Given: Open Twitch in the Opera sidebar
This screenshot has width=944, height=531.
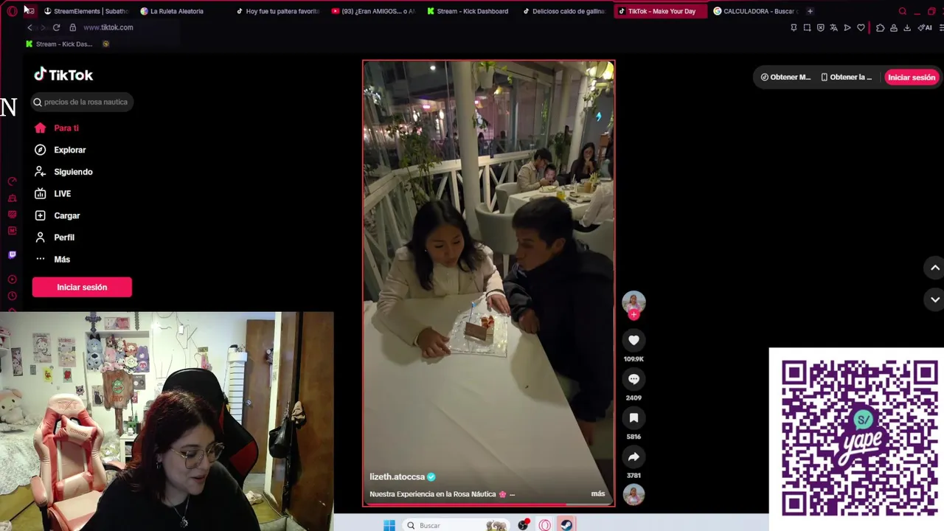Looking at the screenshot, I should [12, 254].
